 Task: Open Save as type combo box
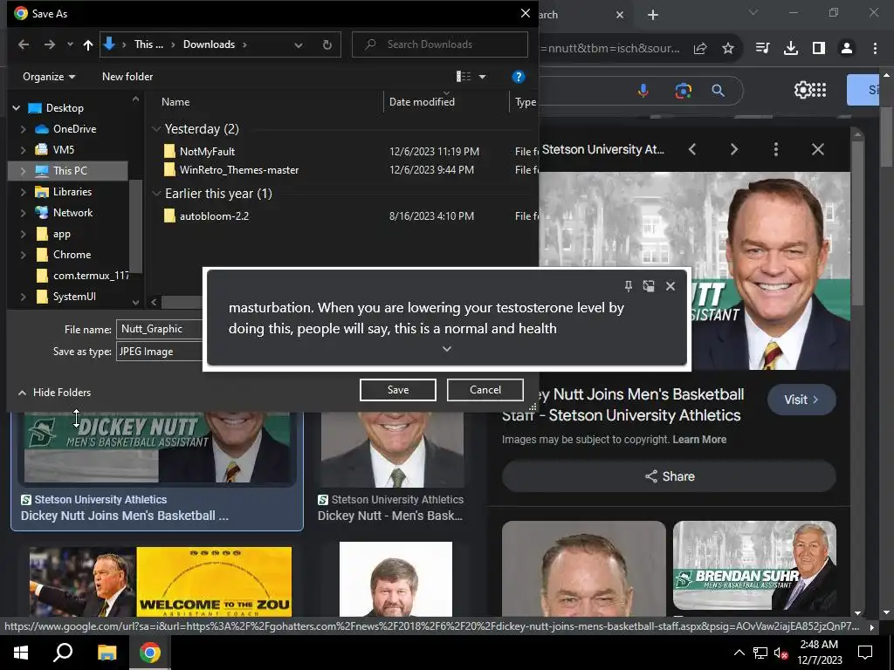coord(160,352)
